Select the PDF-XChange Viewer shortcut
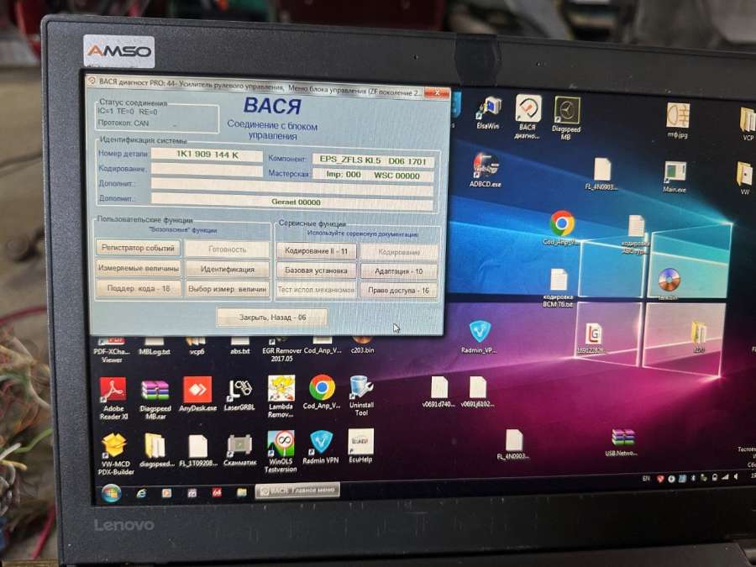Image resolution: width=756 pixels, height=567 pixels. click(x=112, y=350)
